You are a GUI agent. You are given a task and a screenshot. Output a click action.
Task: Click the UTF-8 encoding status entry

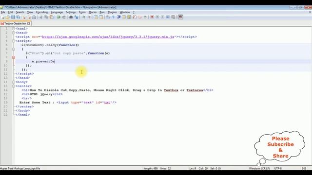[x=278, y=169]
